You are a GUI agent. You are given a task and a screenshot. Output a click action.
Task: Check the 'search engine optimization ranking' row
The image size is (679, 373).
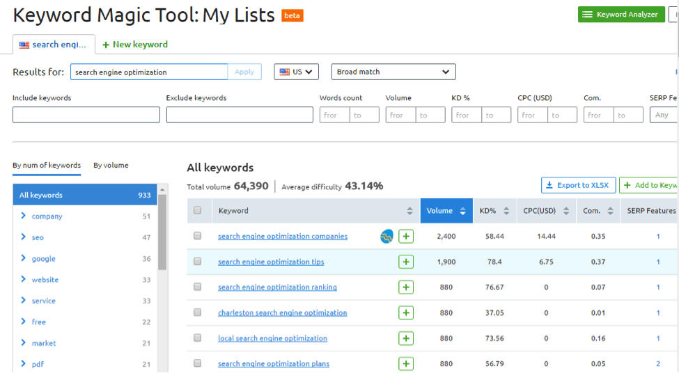(198, 287)
